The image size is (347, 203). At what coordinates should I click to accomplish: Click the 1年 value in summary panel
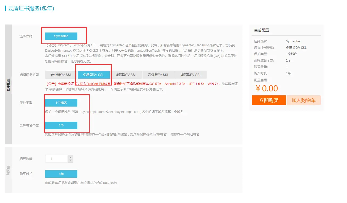click(289, 73)
